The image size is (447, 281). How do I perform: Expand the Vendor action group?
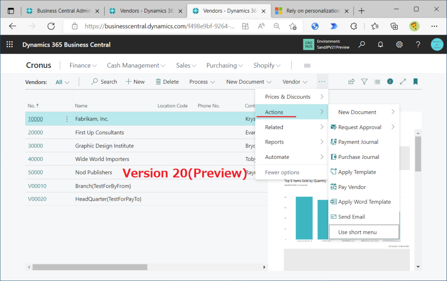[x=295, y=82]
